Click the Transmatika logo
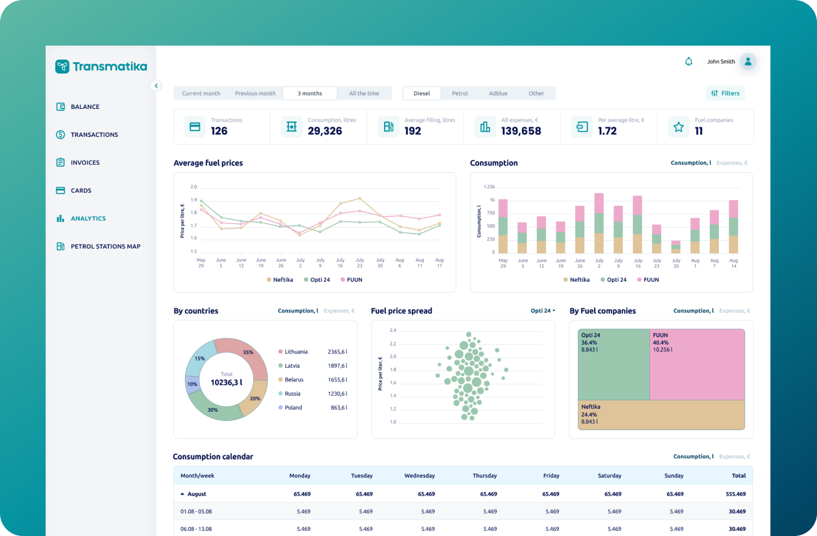 point(101,67)
